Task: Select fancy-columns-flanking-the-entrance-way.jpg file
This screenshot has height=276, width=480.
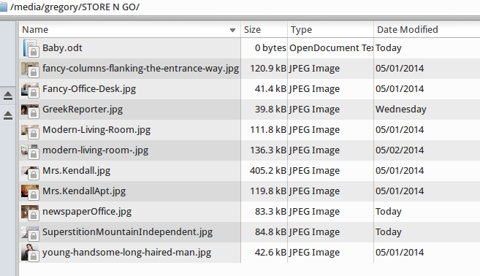Action: [x=140, y=68]
